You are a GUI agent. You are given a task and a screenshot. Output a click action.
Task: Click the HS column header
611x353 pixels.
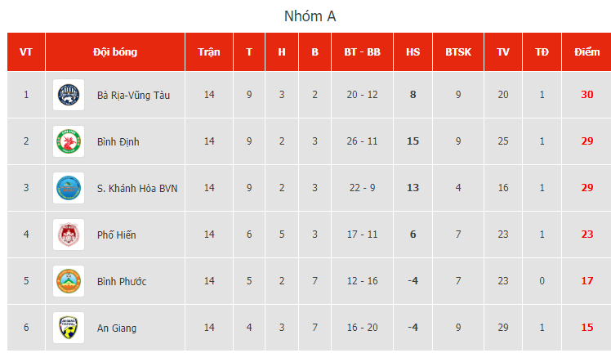[x=413, y=52]
